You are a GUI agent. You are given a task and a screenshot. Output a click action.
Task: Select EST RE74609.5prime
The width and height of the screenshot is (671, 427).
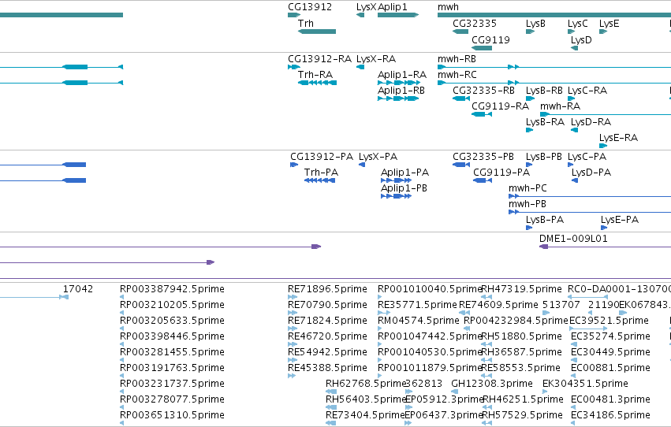[x=498, y=305]
